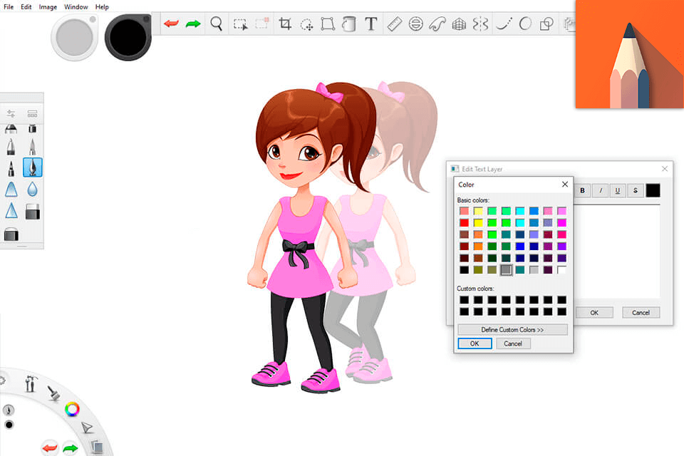684x456 pixels.
Task: Pick the upper triangular smear brush
Action: pos(11,190)
